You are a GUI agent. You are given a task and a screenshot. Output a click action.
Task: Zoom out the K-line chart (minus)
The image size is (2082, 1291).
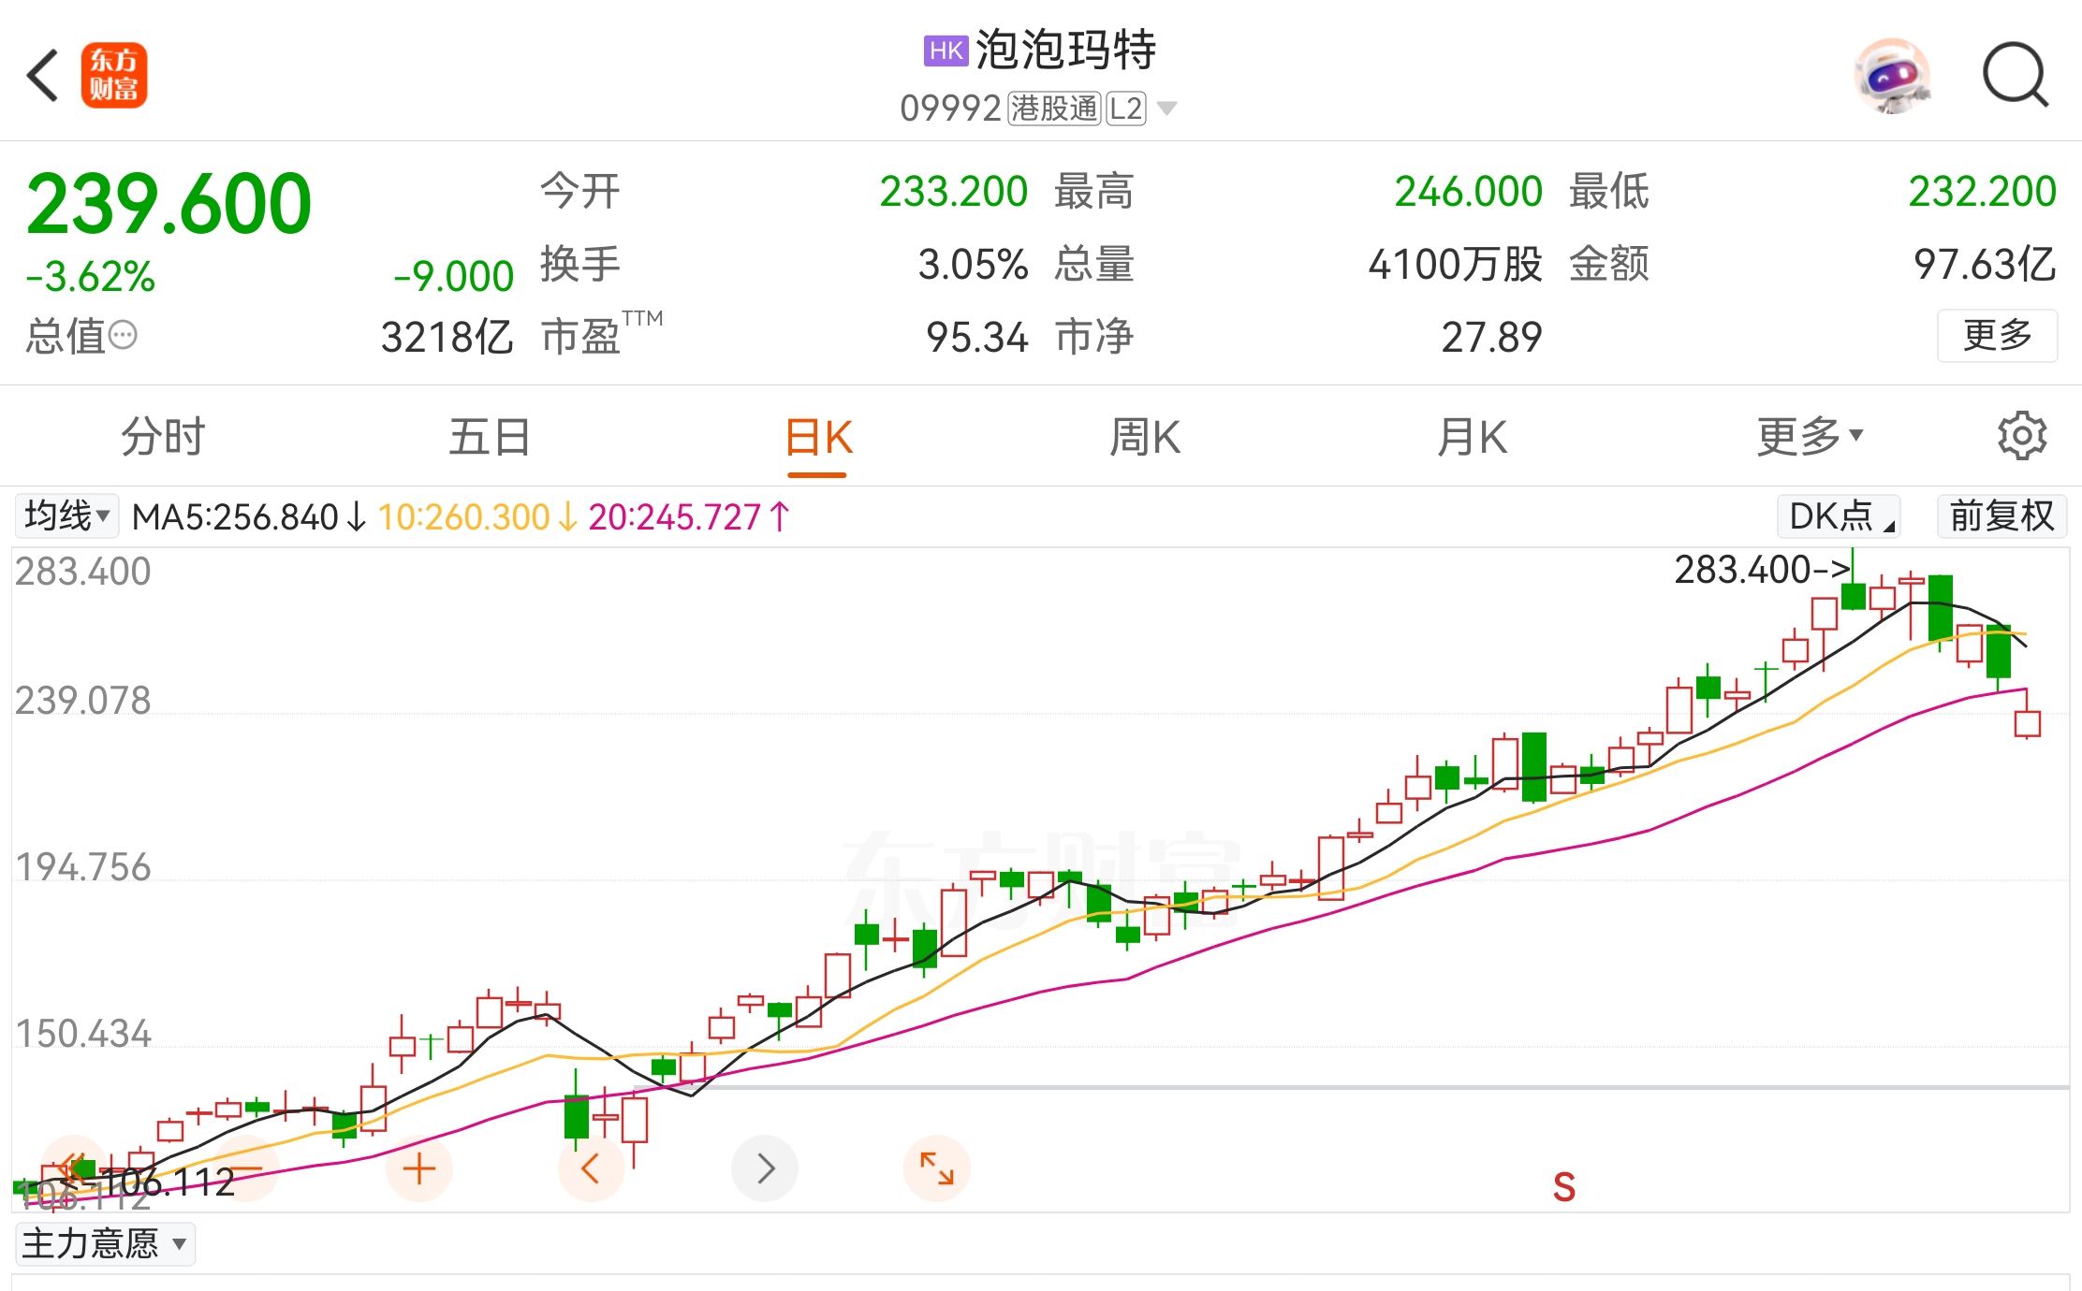tap(246, 1168)
